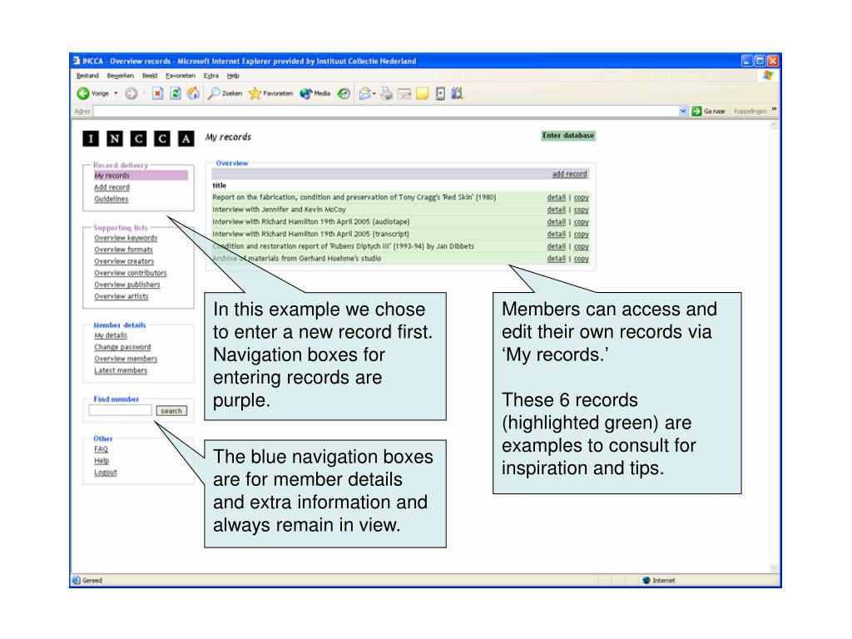Viewport: 852px width, 639px height.
Task: Open detail for Tony Cragg's Red Skin report
Action: (557, 198)
